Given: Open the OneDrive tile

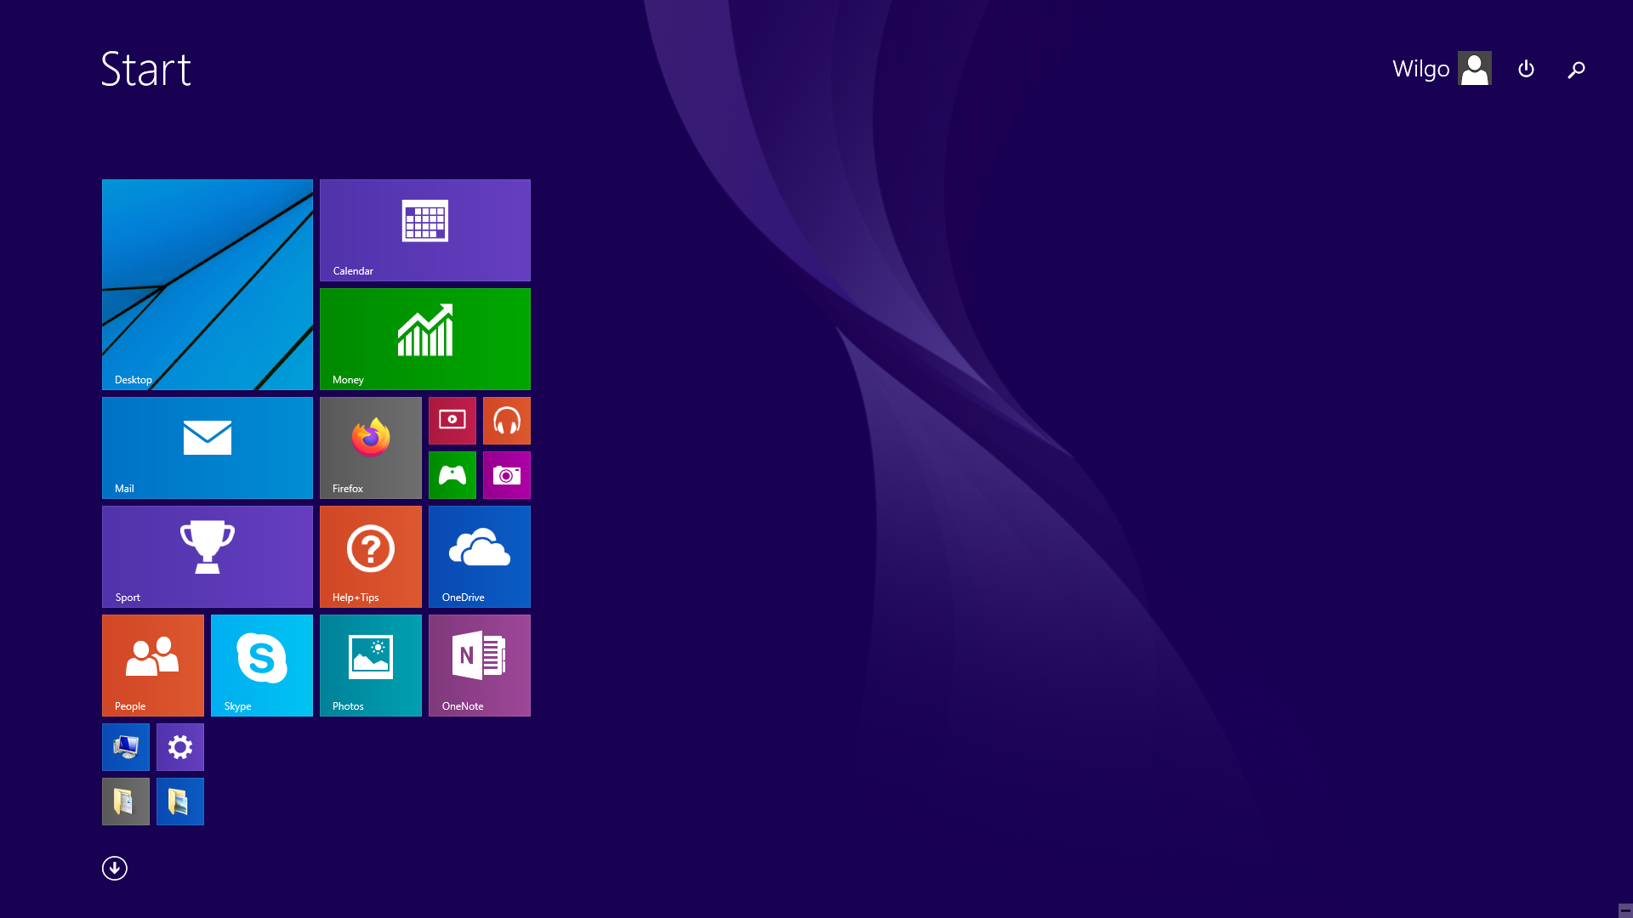Looking at the screenshot, I should [479, 556].
